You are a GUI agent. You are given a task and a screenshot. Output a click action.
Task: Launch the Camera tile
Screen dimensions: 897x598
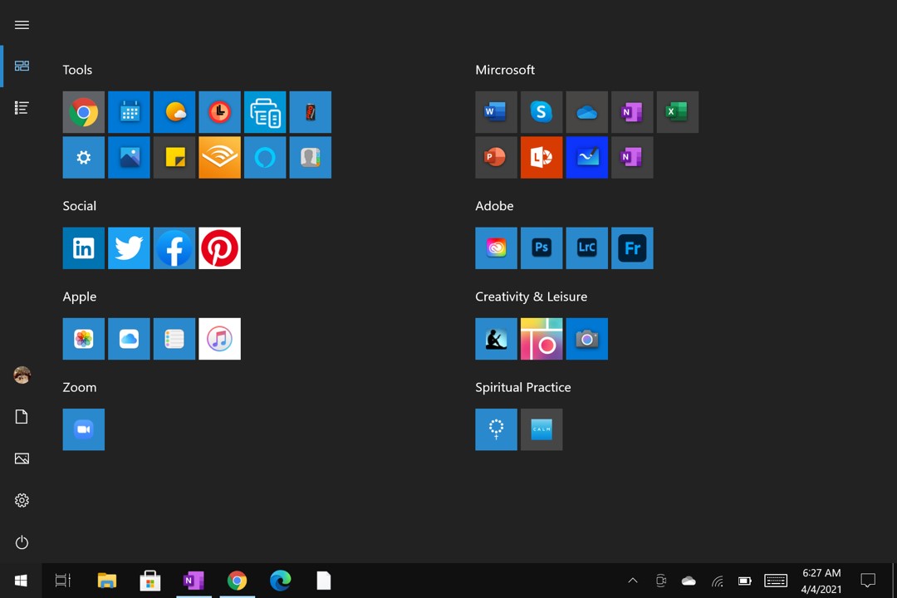[587, 339]
